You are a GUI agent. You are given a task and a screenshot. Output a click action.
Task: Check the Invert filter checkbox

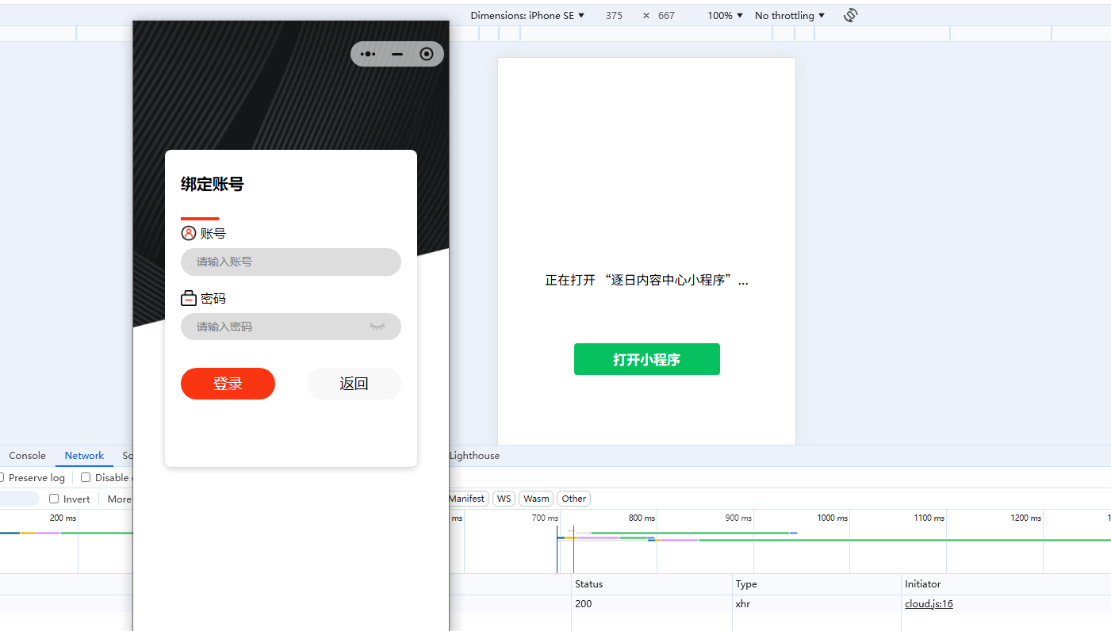54,499
